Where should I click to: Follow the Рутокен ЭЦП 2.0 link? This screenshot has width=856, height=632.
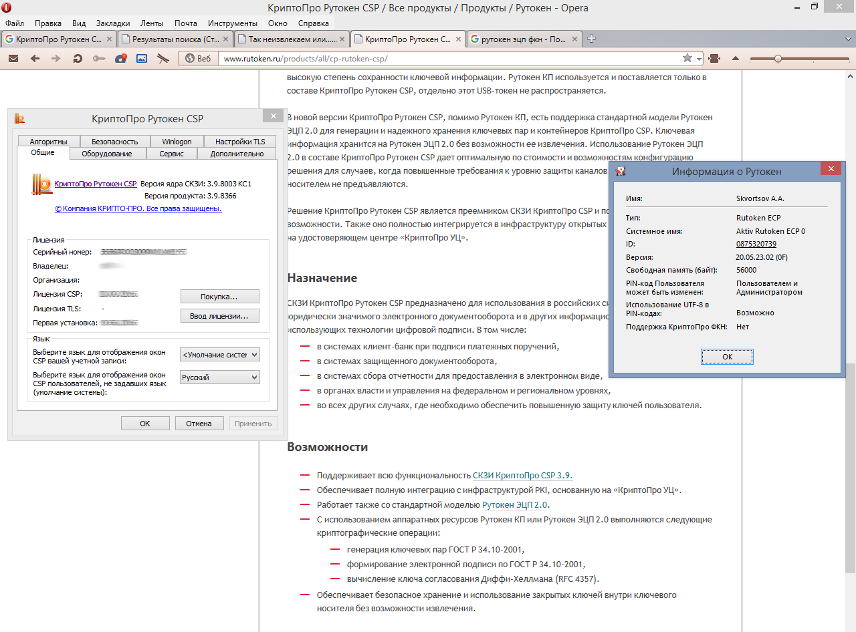[514, 505]
